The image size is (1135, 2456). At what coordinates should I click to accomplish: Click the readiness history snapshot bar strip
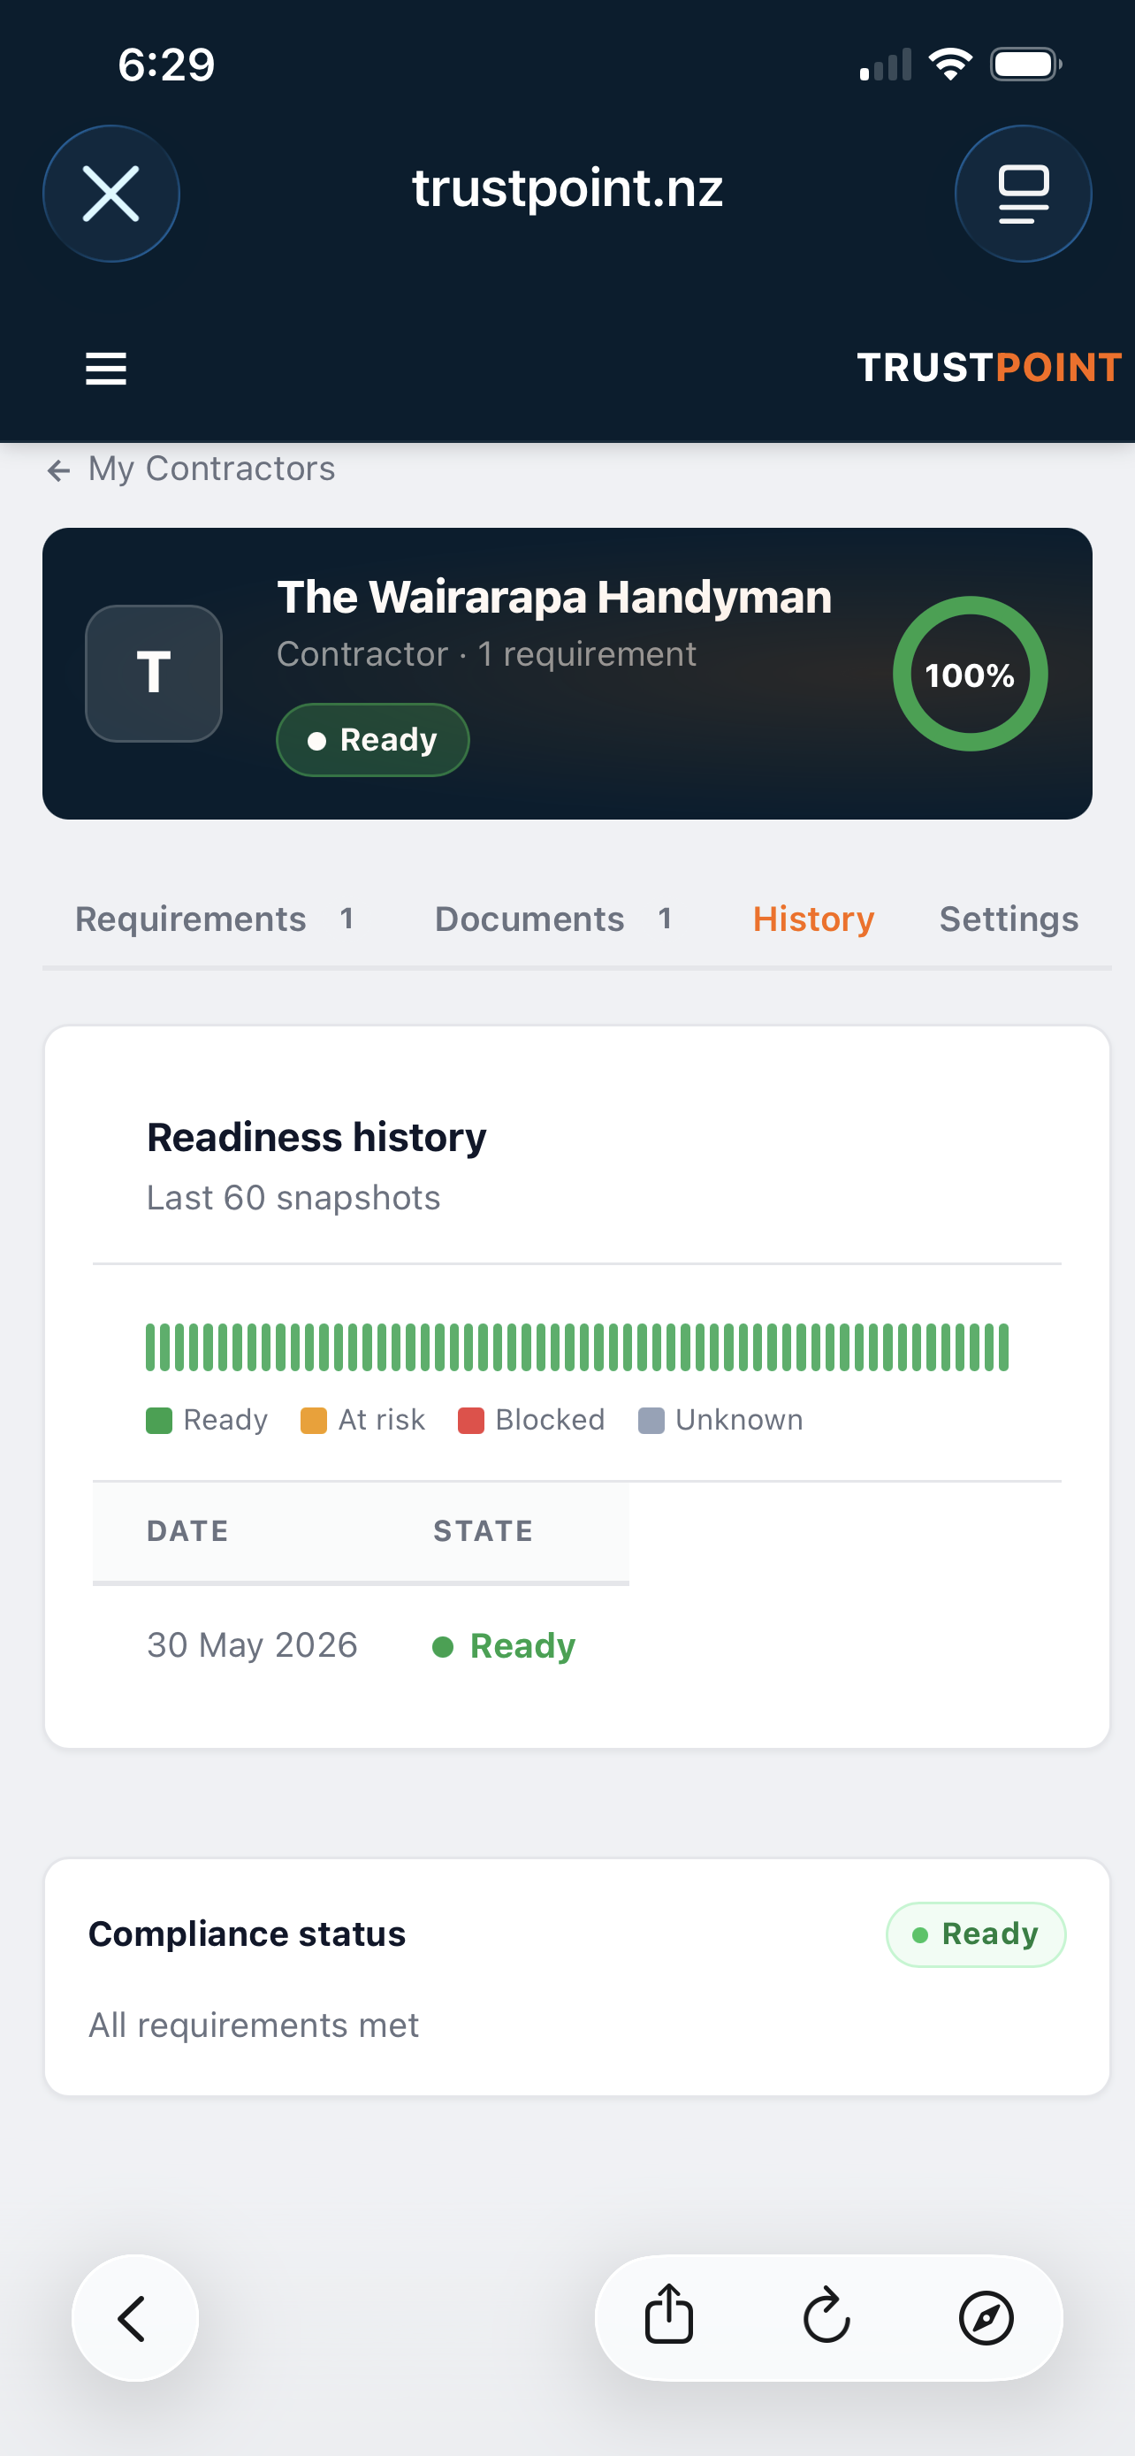click(576, 1347)
